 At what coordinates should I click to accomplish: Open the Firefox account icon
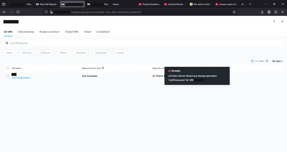pyautogui.click(x=269, y=12)
